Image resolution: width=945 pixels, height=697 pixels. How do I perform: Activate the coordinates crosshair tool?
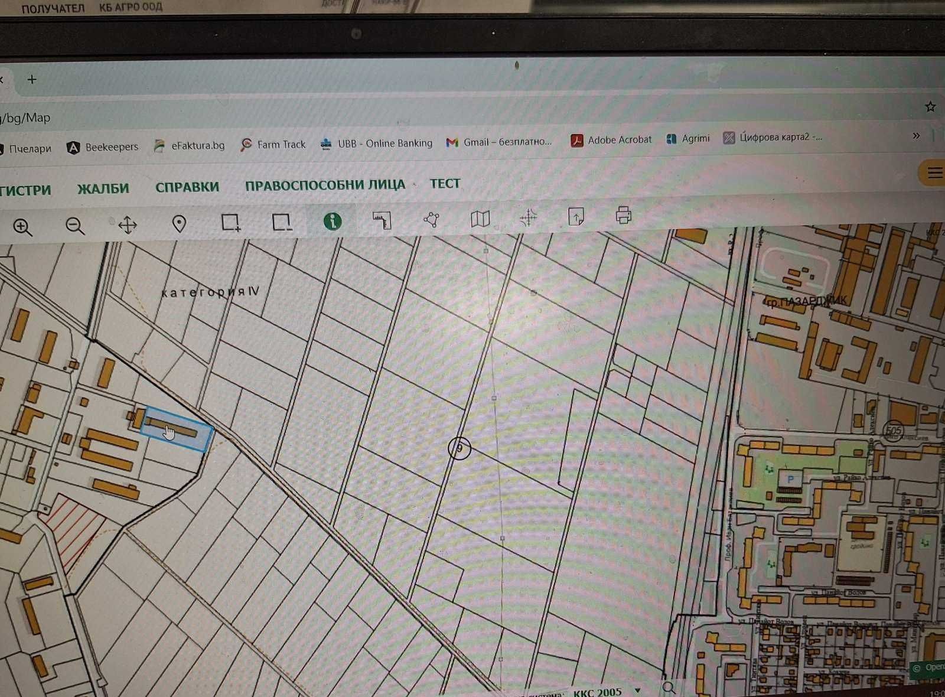(x=528, y=217)
